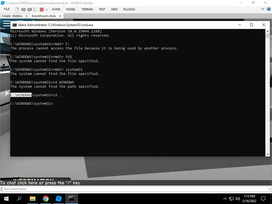Switch to Roblox Studio taskbar icon

[x=58, y=199]
